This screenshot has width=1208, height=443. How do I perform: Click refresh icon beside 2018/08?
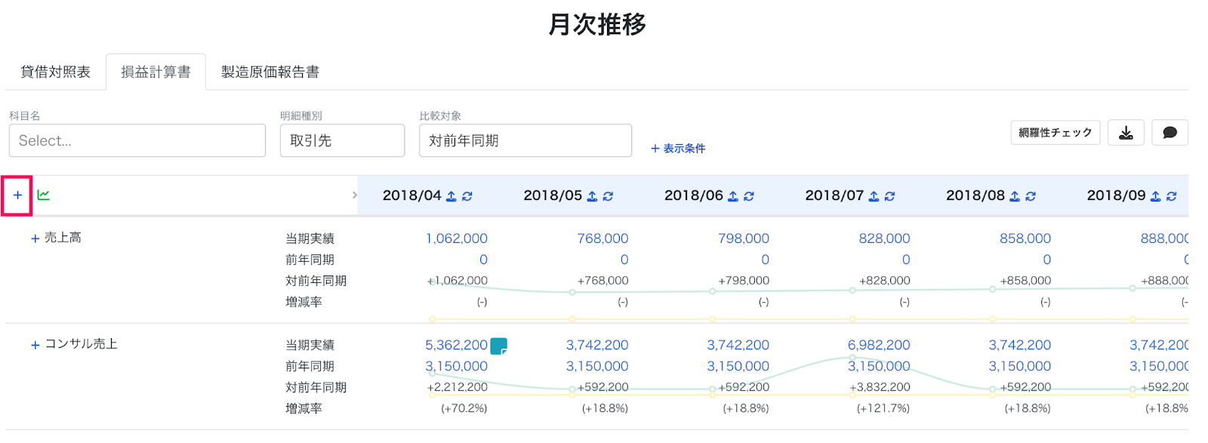click(1031, 196)
